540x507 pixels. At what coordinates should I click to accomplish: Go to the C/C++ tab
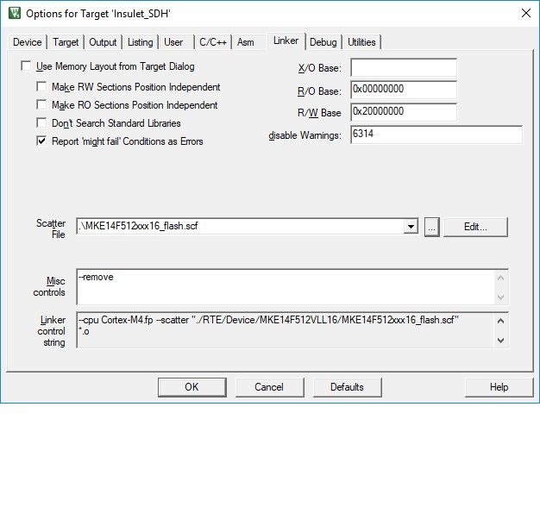213,42
